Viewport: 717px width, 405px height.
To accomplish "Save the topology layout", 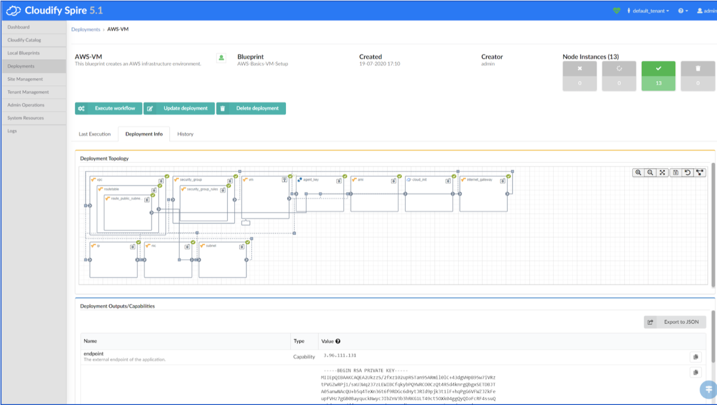I will click(676, 172).
